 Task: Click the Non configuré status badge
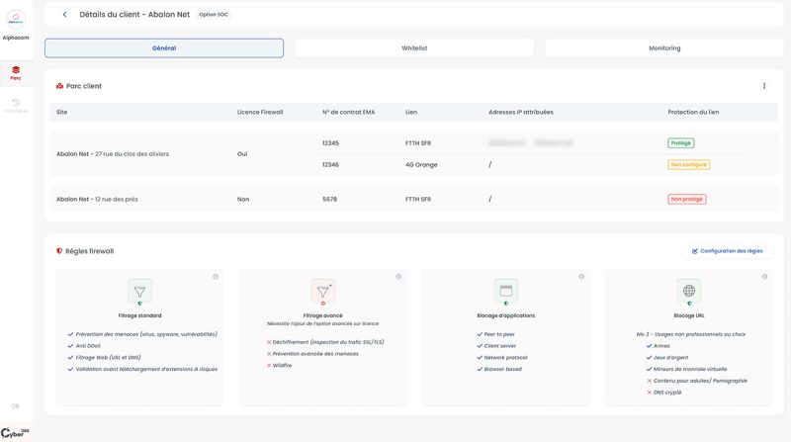(x=688, y=164)
